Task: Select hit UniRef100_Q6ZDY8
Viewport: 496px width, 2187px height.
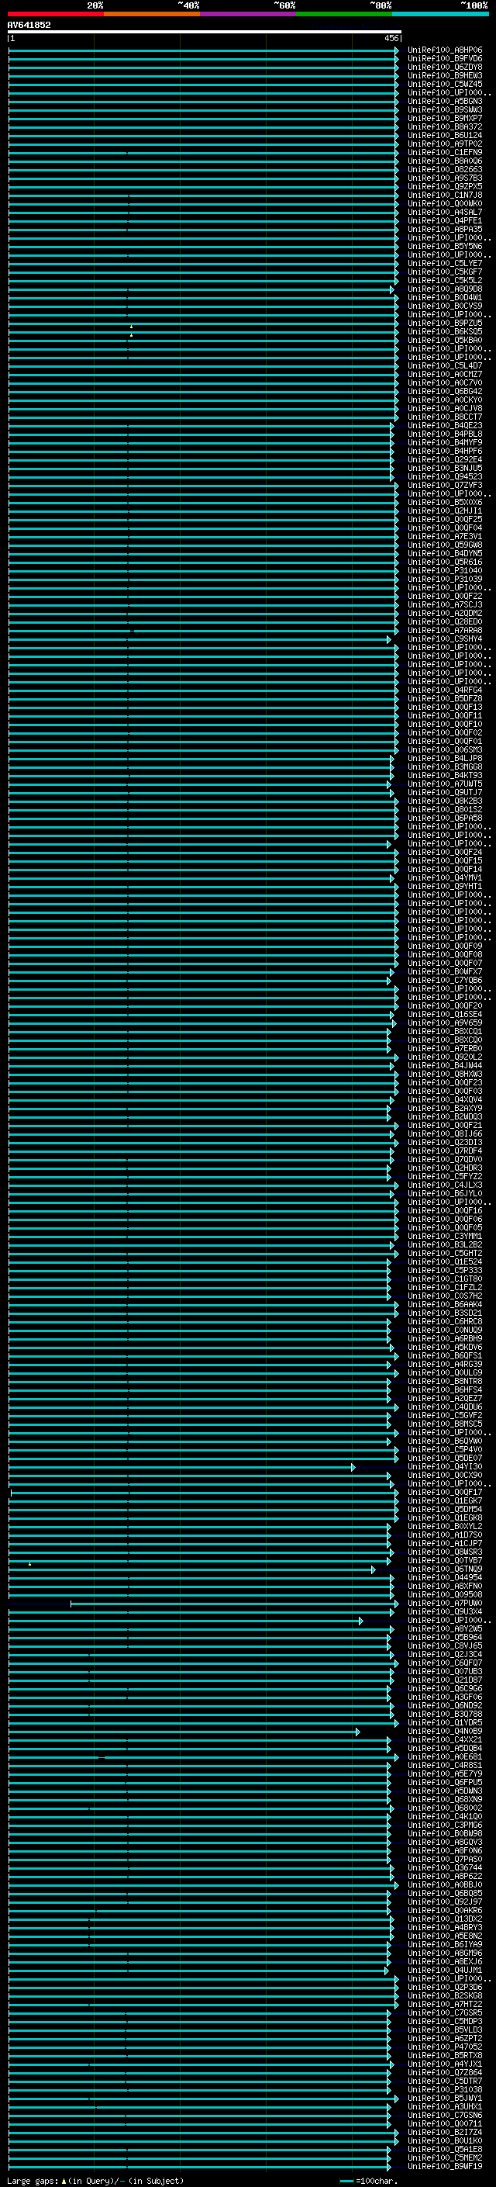Action: [445, 67]
